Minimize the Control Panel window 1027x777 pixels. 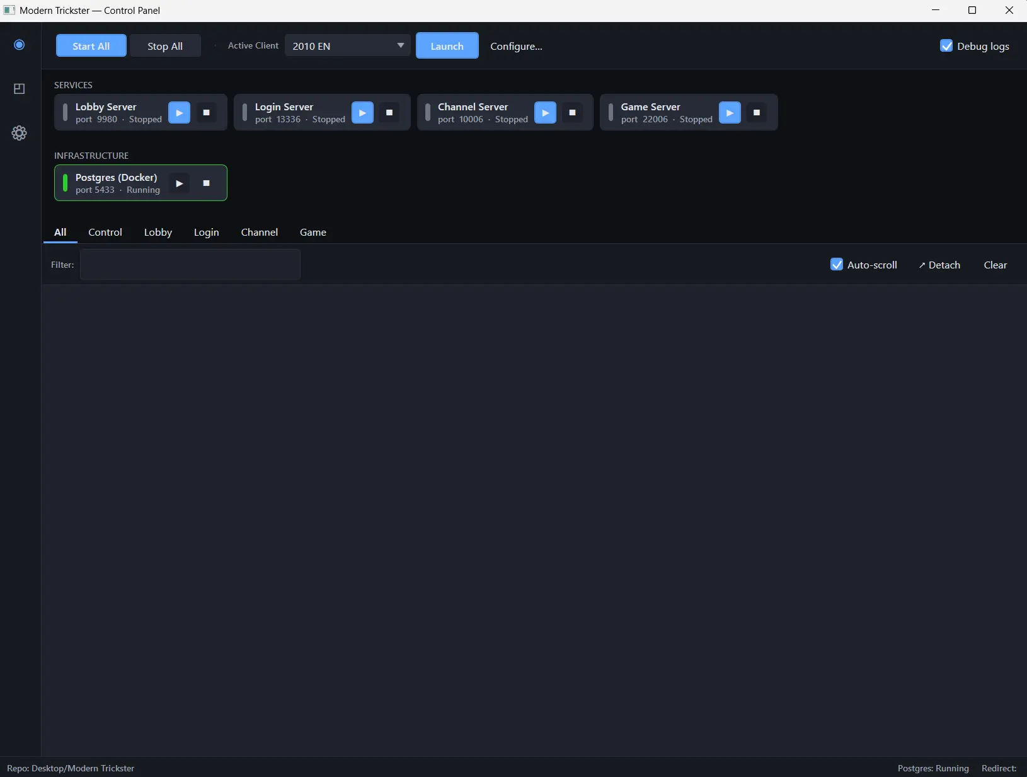click(936, 10)
